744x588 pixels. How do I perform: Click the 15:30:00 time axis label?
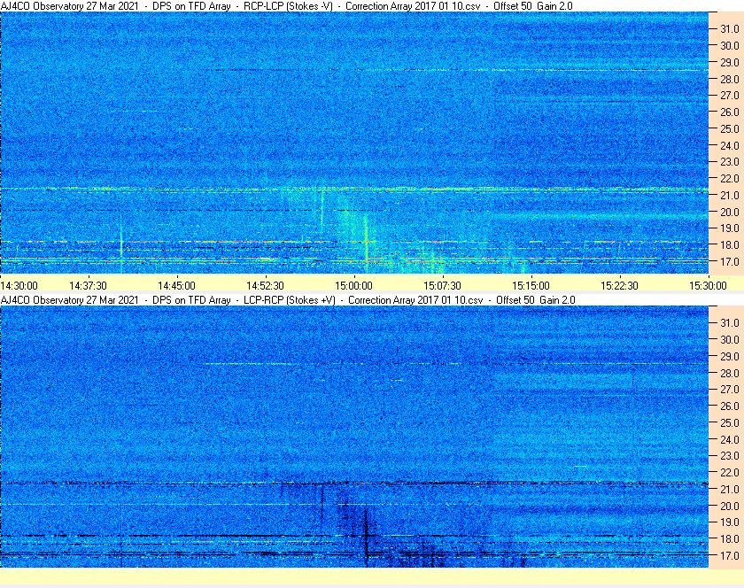tap(708, 286)
